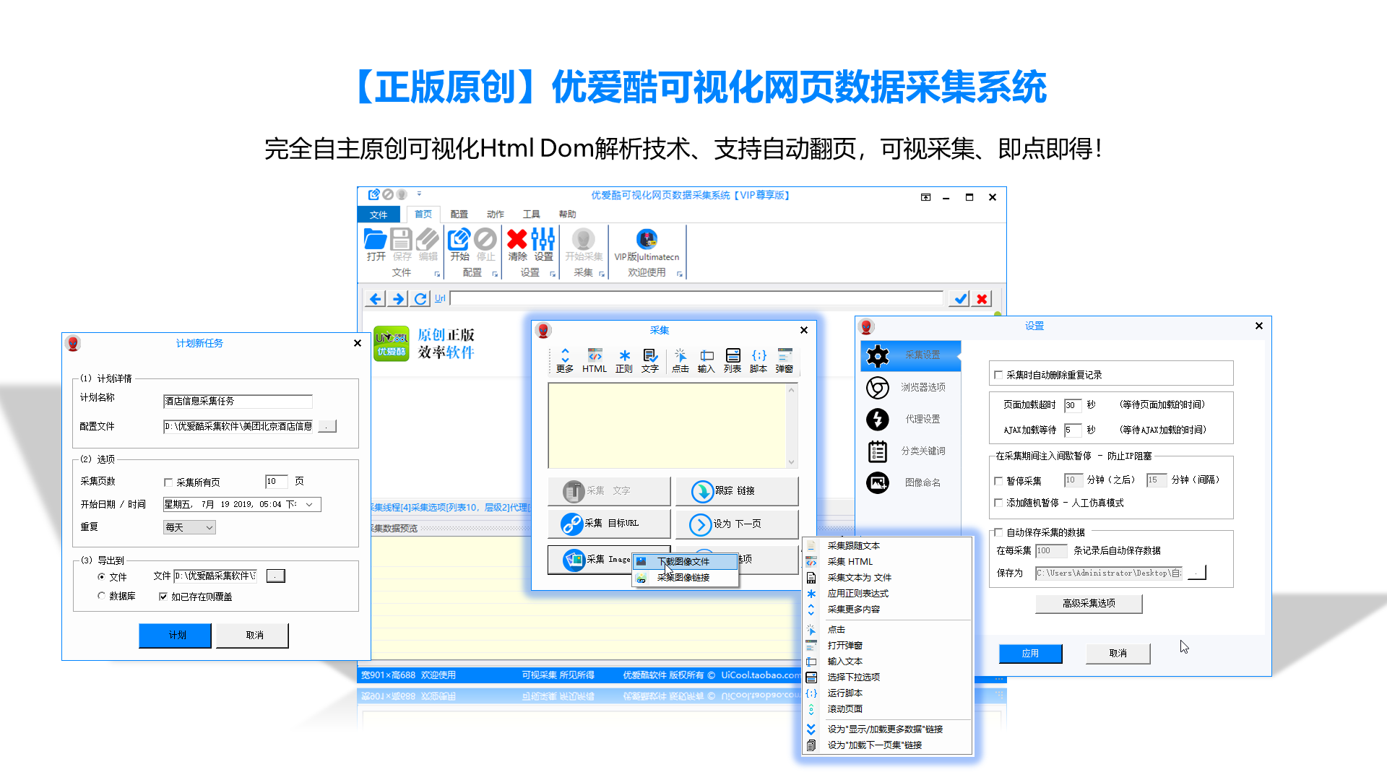Screen dimensions: 1387x780
Task: Confirm URL with the blue checkmark icon
Action: coord(960,298)
